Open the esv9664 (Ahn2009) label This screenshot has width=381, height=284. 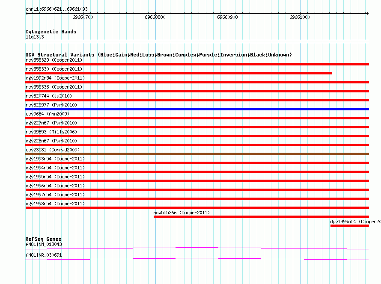tap(48, 114)
